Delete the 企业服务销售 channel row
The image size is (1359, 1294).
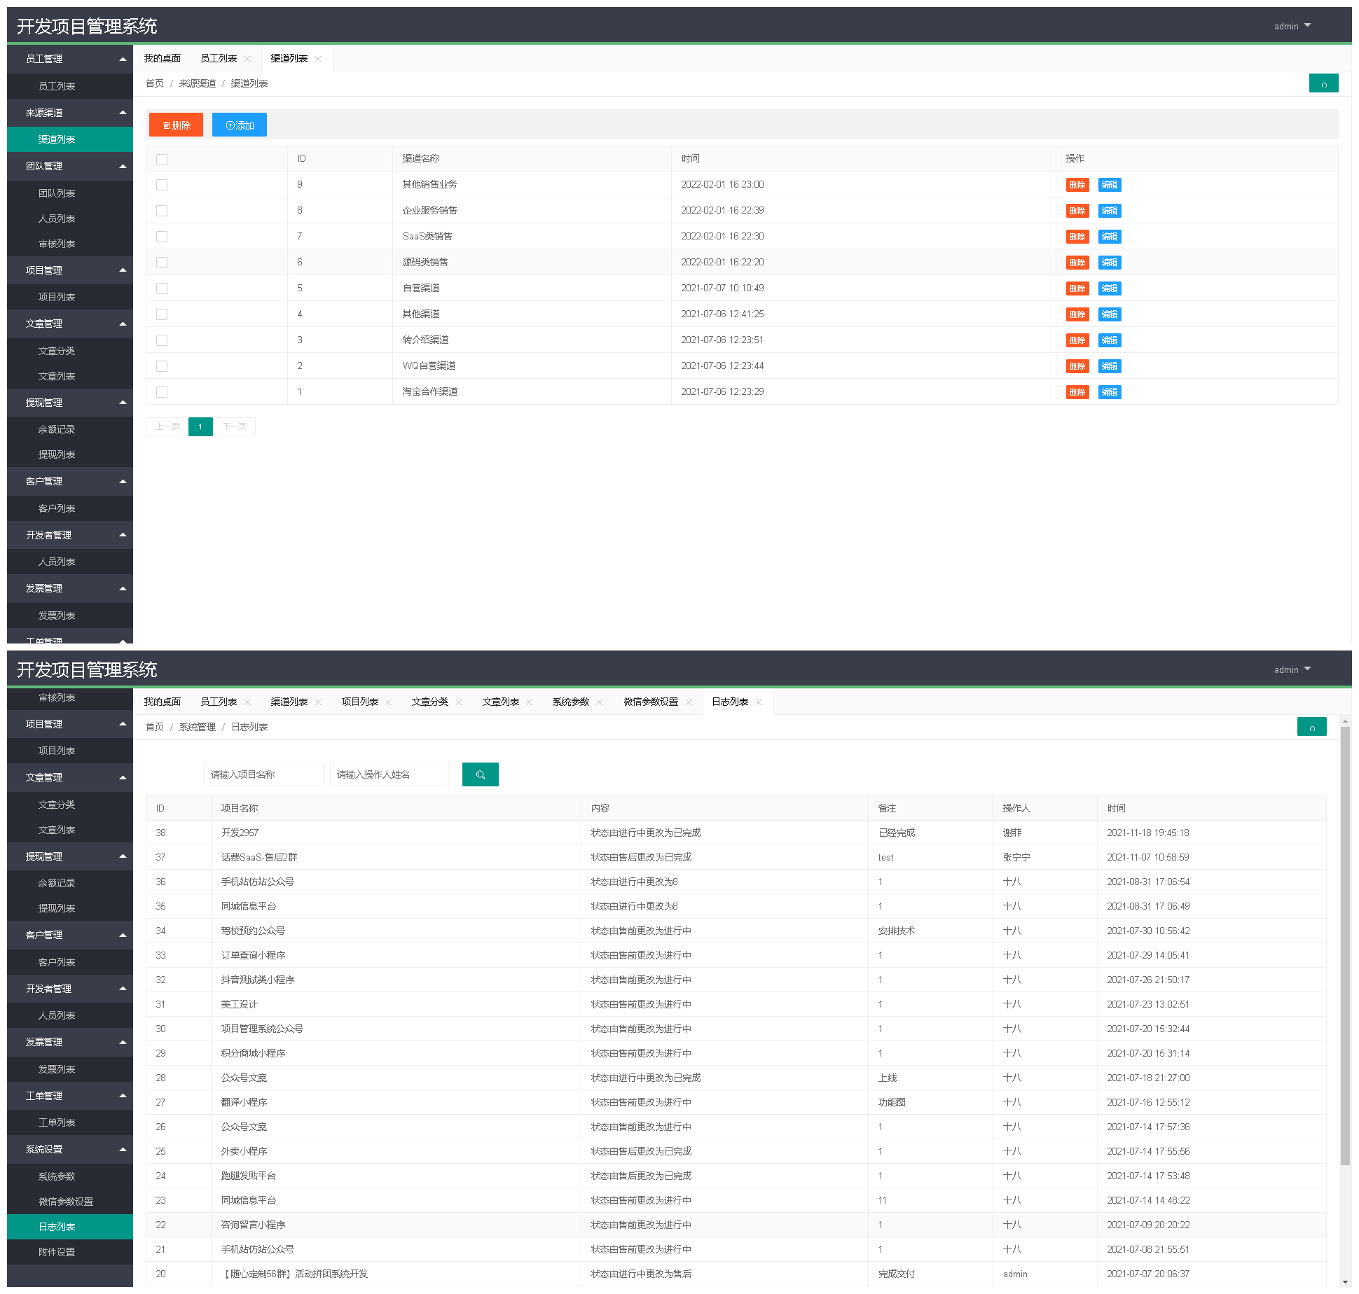(1077, 211)
